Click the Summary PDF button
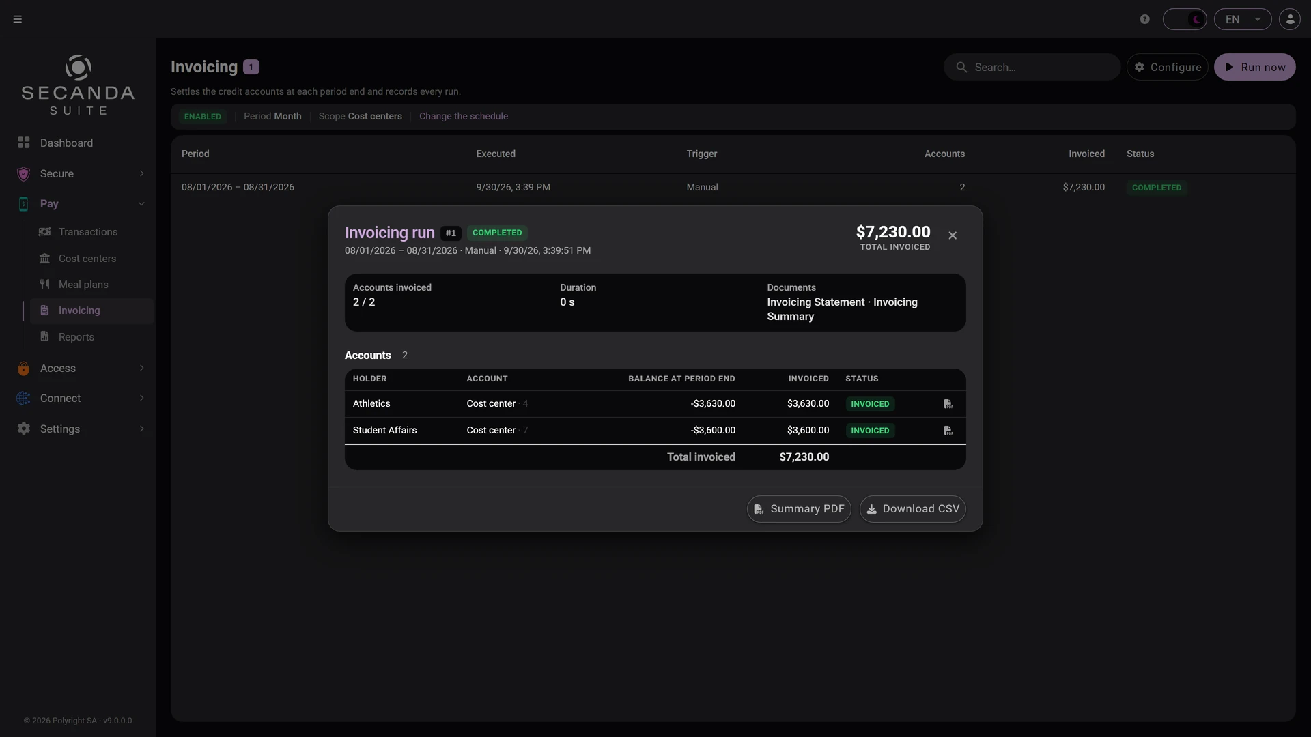The image size is (1311, 737). point(799,509)
